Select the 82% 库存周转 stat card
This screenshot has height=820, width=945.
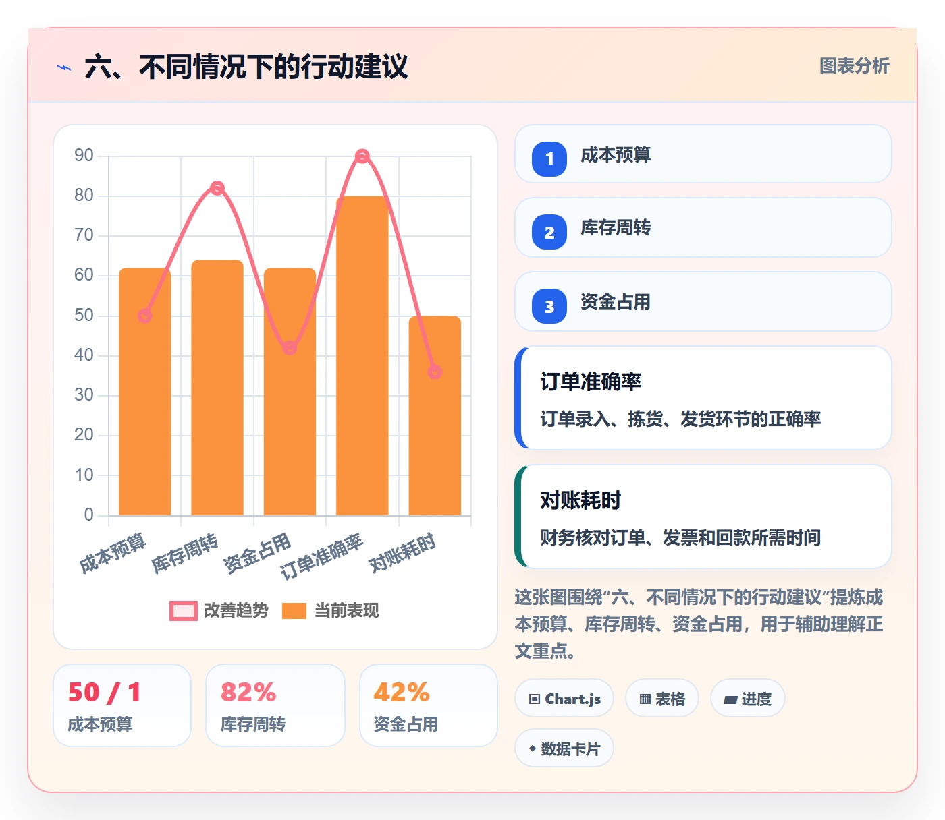pyautogui.click(x=275, y=705)
